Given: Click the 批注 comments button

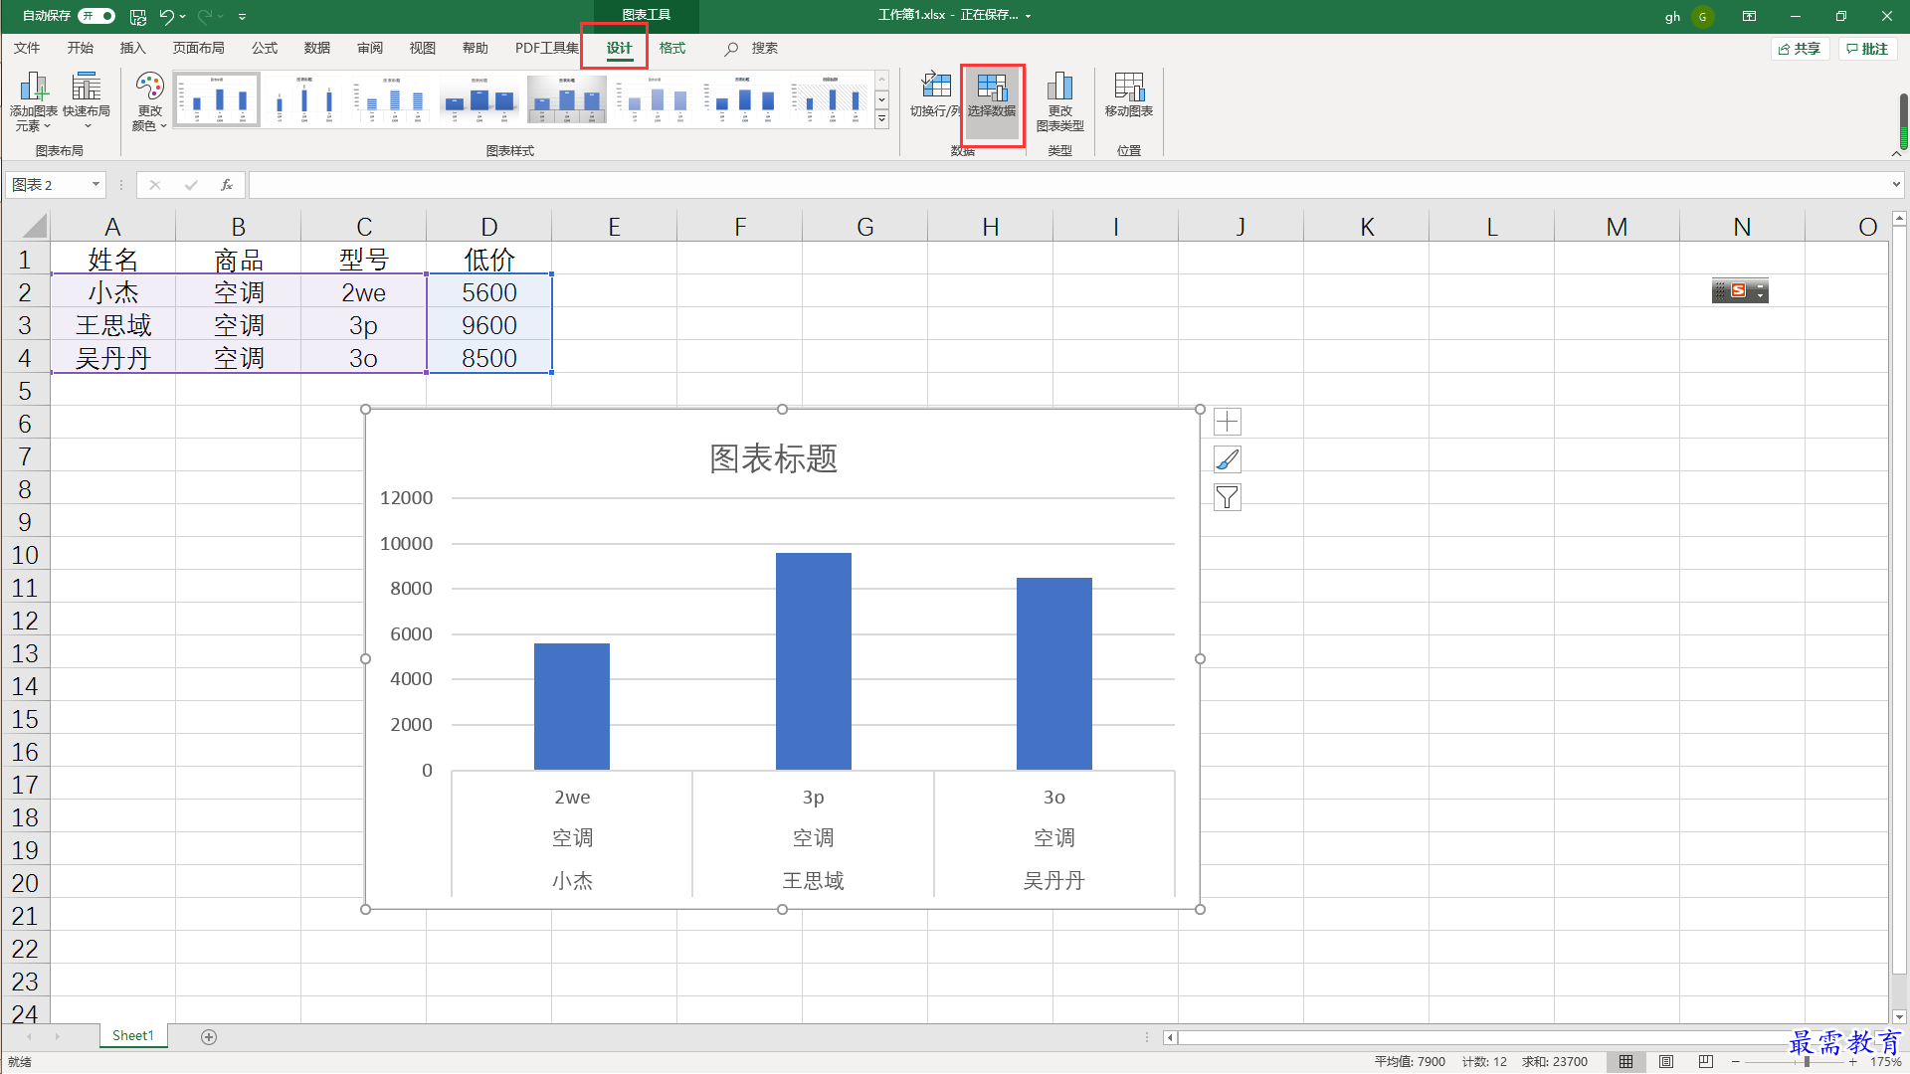Looking at the screenshot, I should pos(1867,49).
